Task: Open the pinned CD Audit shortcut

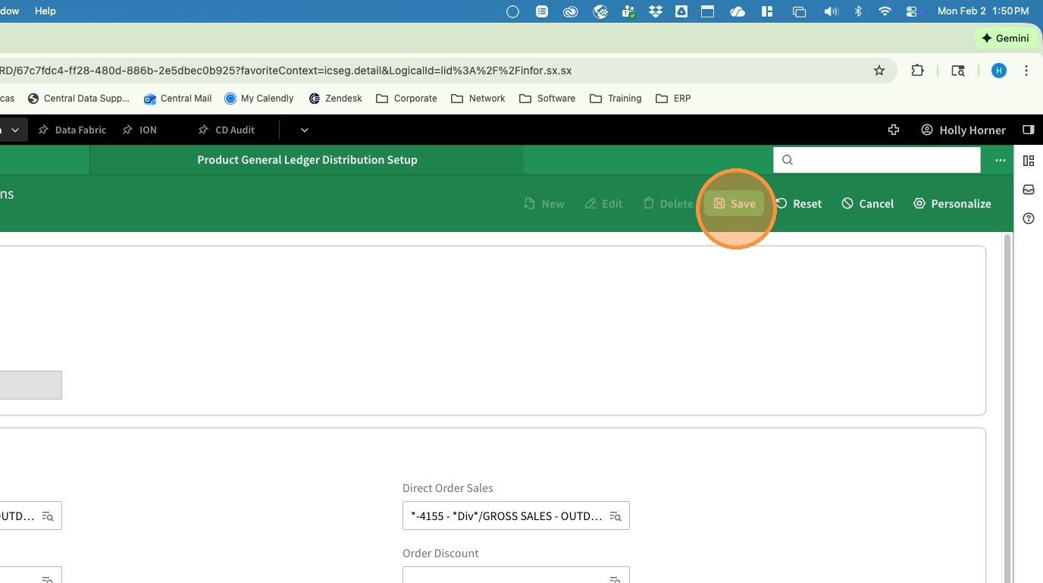Action: pos(226,130)
